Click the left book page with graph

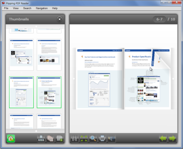coord(100,78)
